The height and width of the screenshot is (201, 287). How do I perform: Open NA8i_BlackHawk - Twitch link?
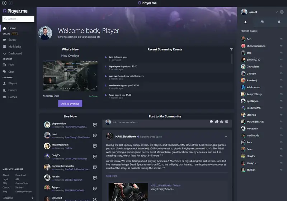[165, 186]
